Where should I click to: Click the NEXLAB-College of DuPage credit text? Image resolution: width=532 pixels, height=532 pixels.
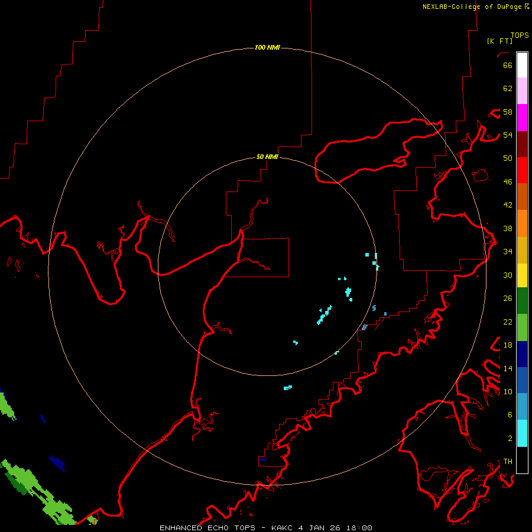[473, 7]
